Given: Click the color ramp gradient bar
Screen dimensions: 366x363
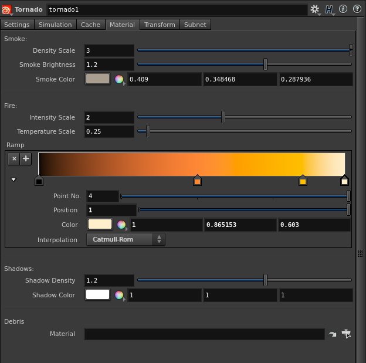Looking at the screenshot, I should click(192, 164).
